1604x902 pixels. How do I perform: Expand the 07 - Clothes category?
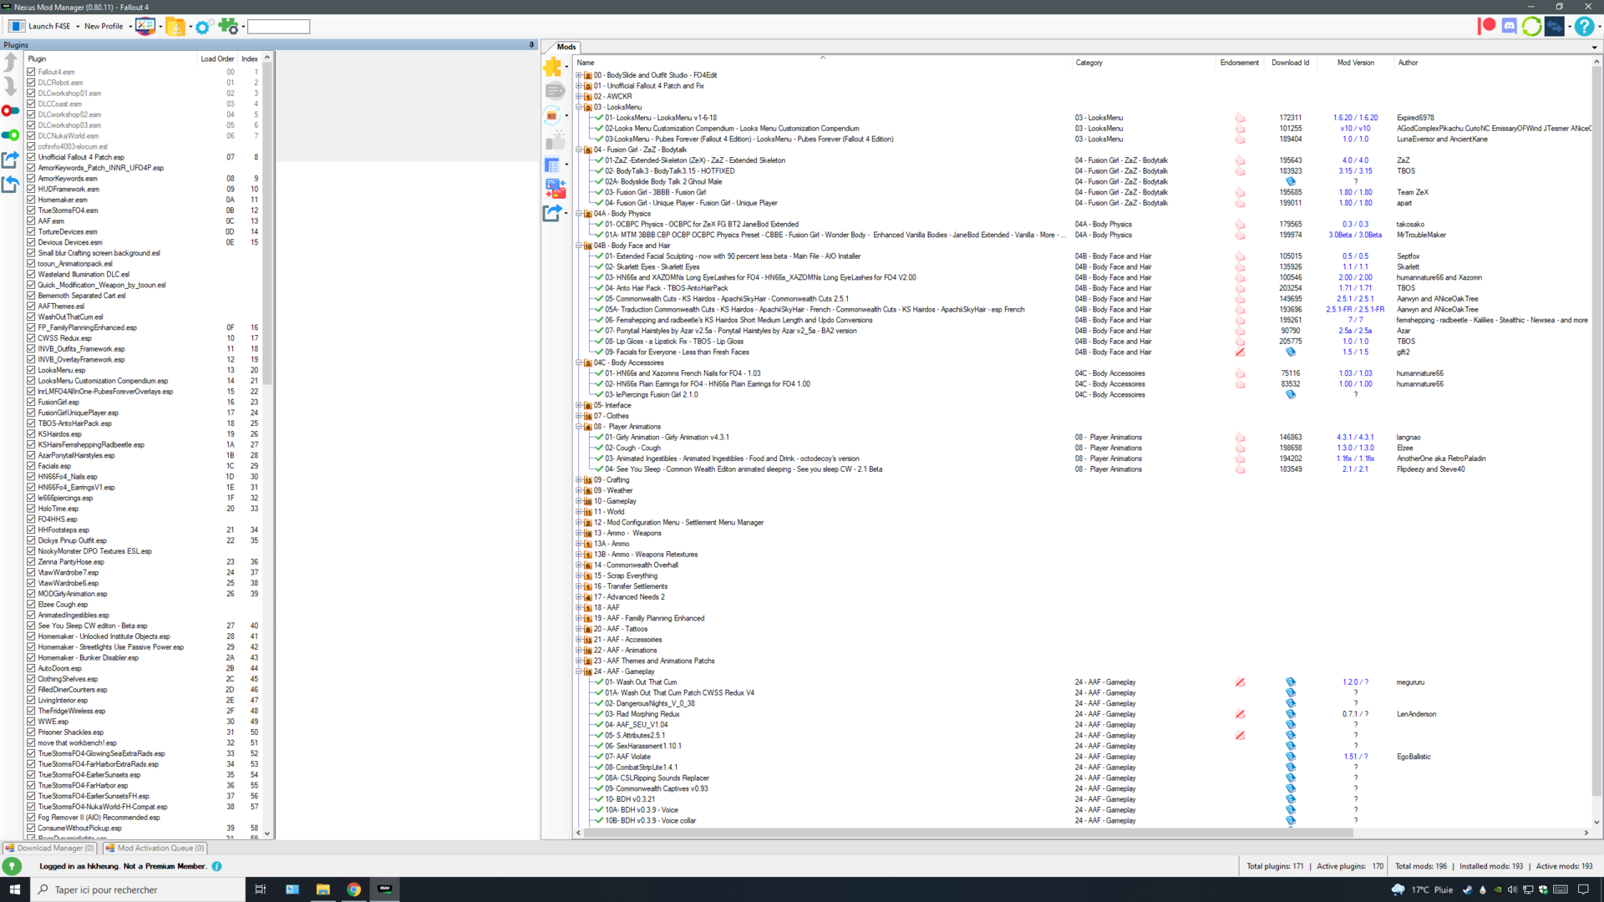point(578,416)
